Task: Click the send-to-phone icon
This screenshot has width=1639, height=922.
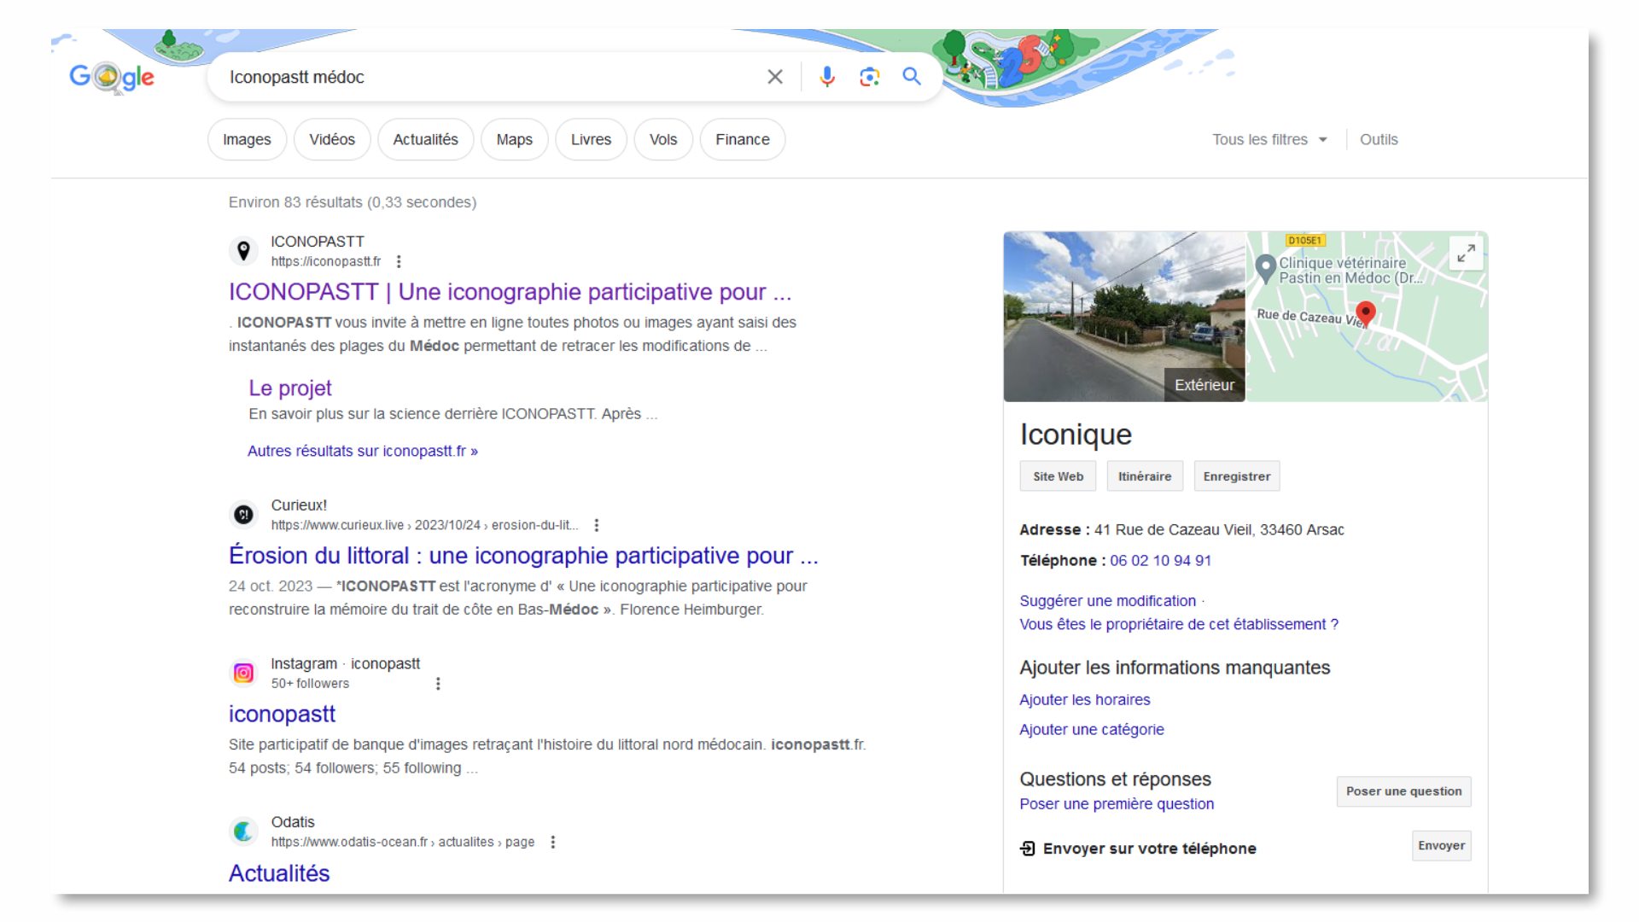Action: click(x=1028, y=849)
